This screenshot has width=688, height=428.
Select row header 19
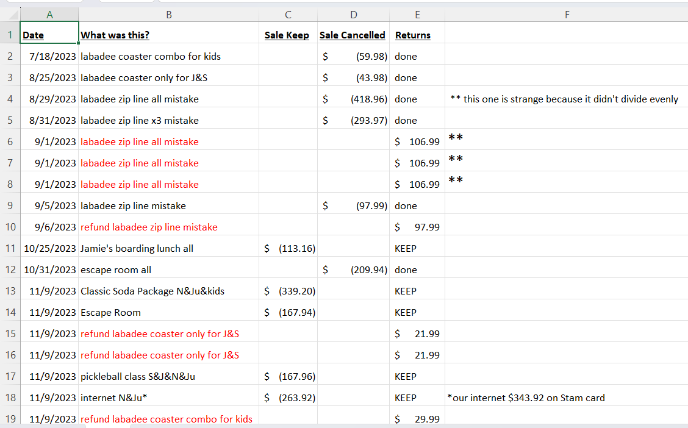(x=10, y=419)
